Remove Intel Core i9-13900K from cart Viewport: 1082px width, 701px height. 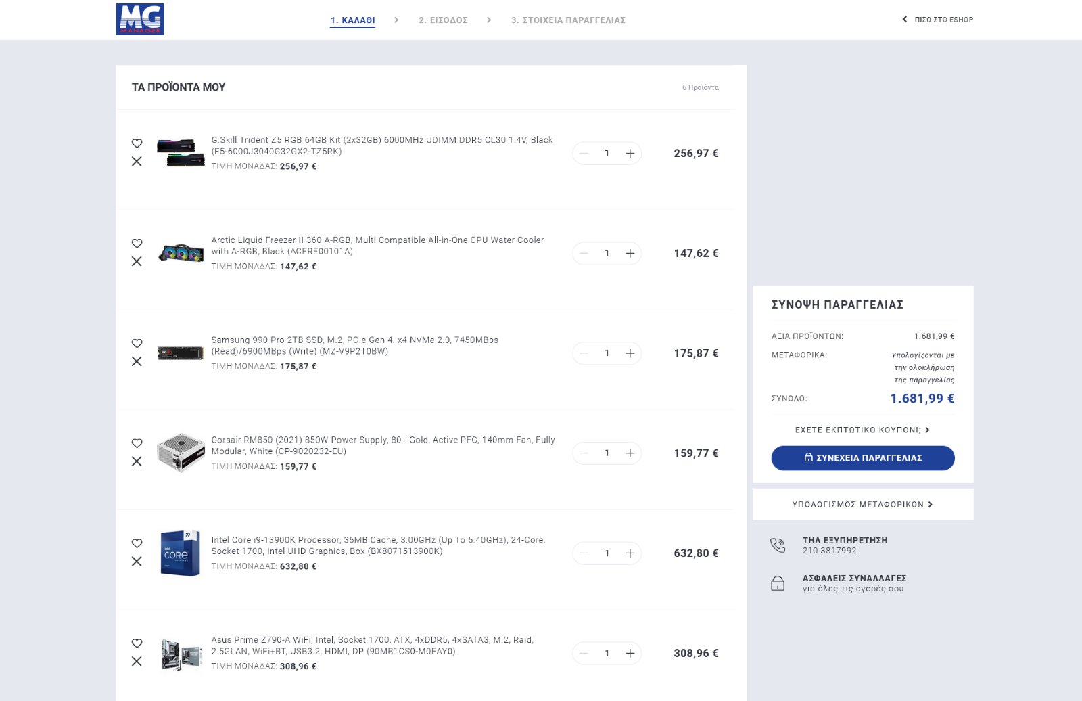137,562
